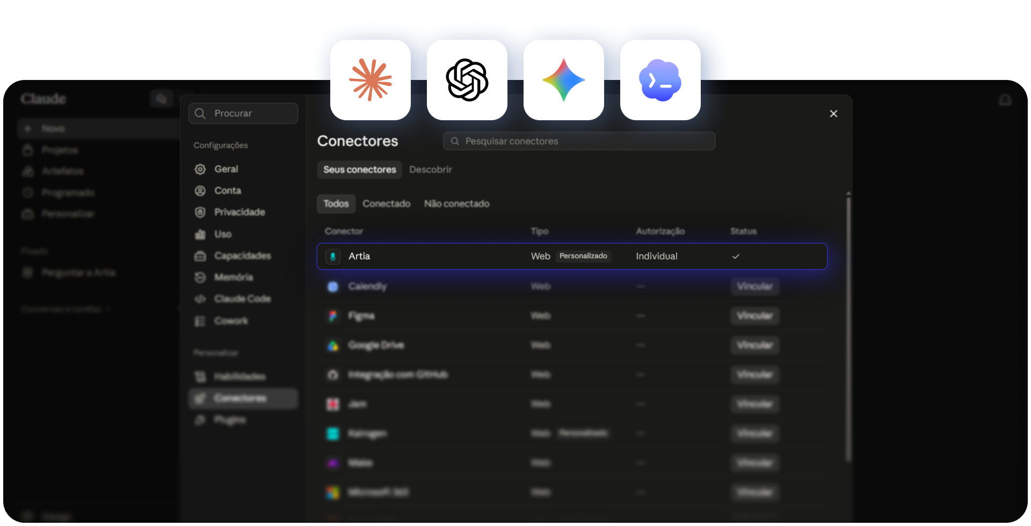Image resolution: width=1031 pixels, height=526 pixels.
Task: Click Vincular for Google Drive
Action: pos(754,346)
